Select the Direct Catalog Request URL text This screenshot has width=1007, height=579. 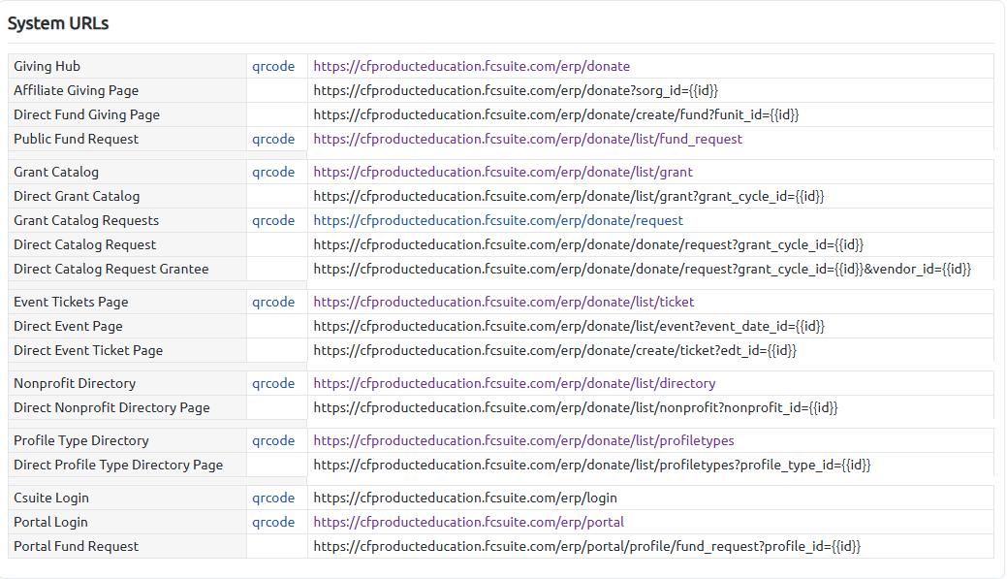[x=588, y=244]
